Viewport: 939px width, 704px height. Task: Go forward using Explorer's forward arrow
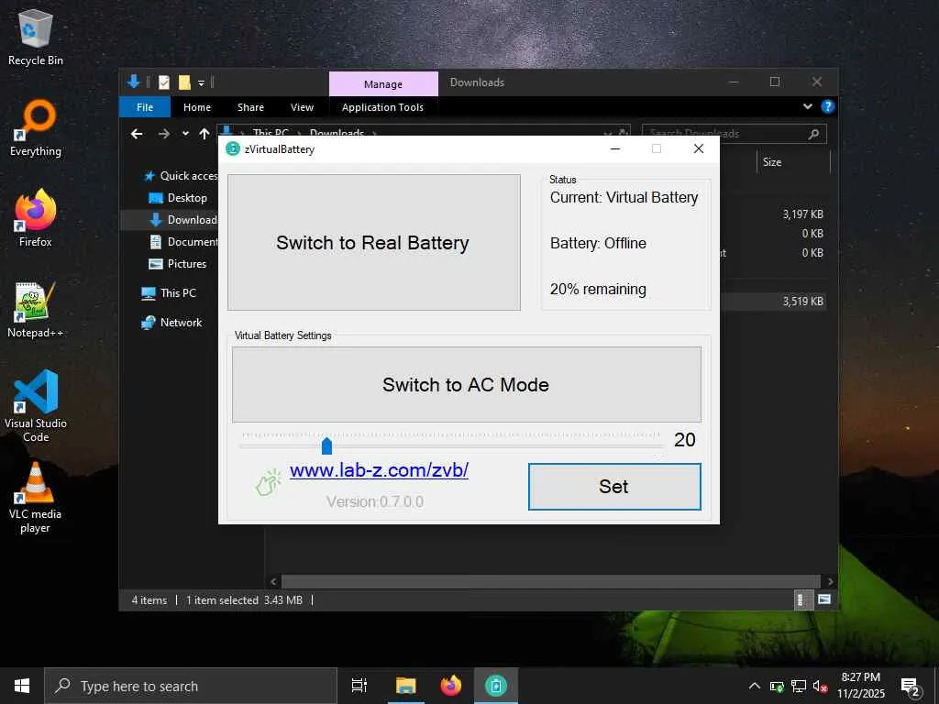click(163, 134)
